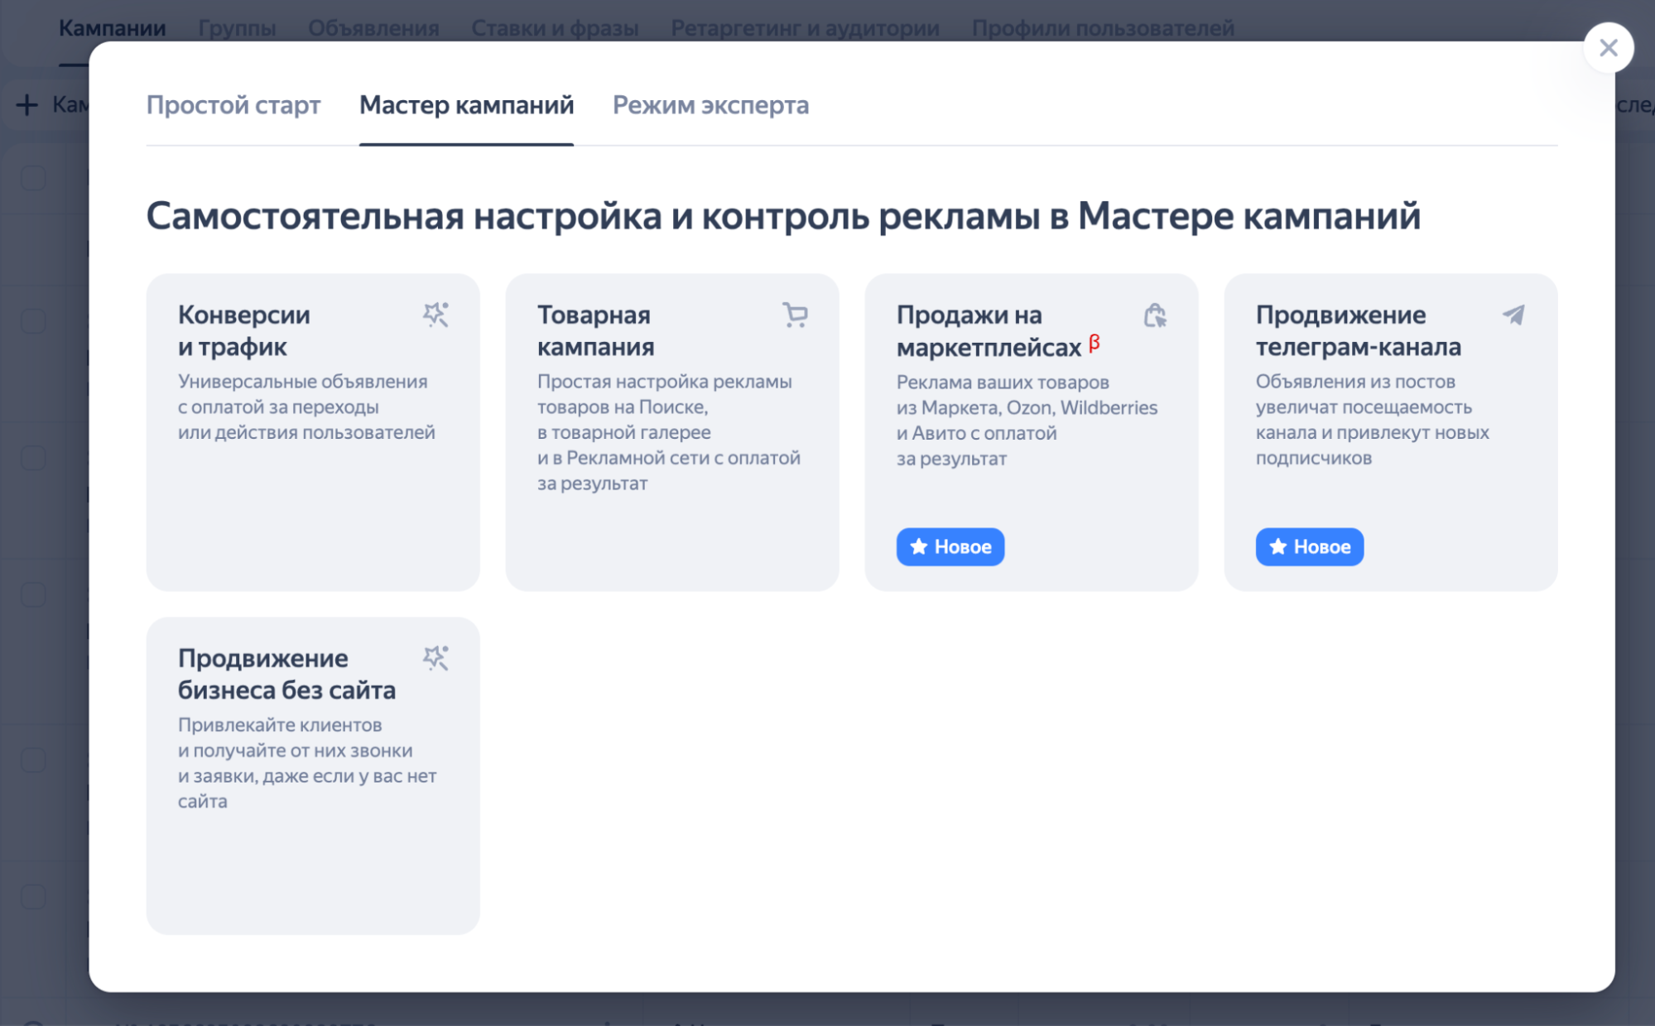Click the red beta mark near маркетплейсах
This screenshot has height=1026, width=1655.
pyautogui.click(x=1094, y=342)
